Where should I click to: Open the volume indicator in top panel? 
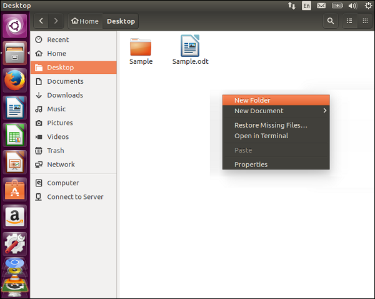[352, 6]
